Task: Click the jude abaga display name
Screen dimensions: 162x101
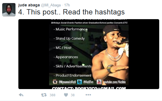Action: (29, 5)
